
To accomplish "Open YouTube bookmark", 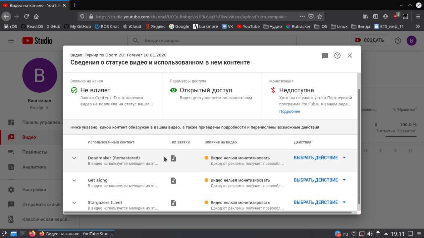I will point(248,26).
